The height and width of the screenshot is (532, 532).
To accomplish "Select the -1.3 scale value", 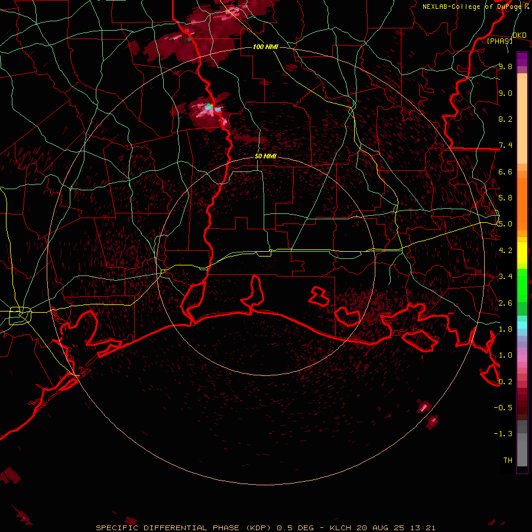I will coord(503,434).
